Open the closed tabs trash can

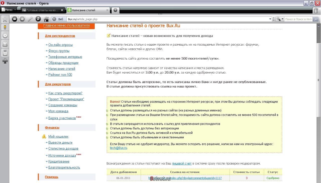tap(316, 10)
